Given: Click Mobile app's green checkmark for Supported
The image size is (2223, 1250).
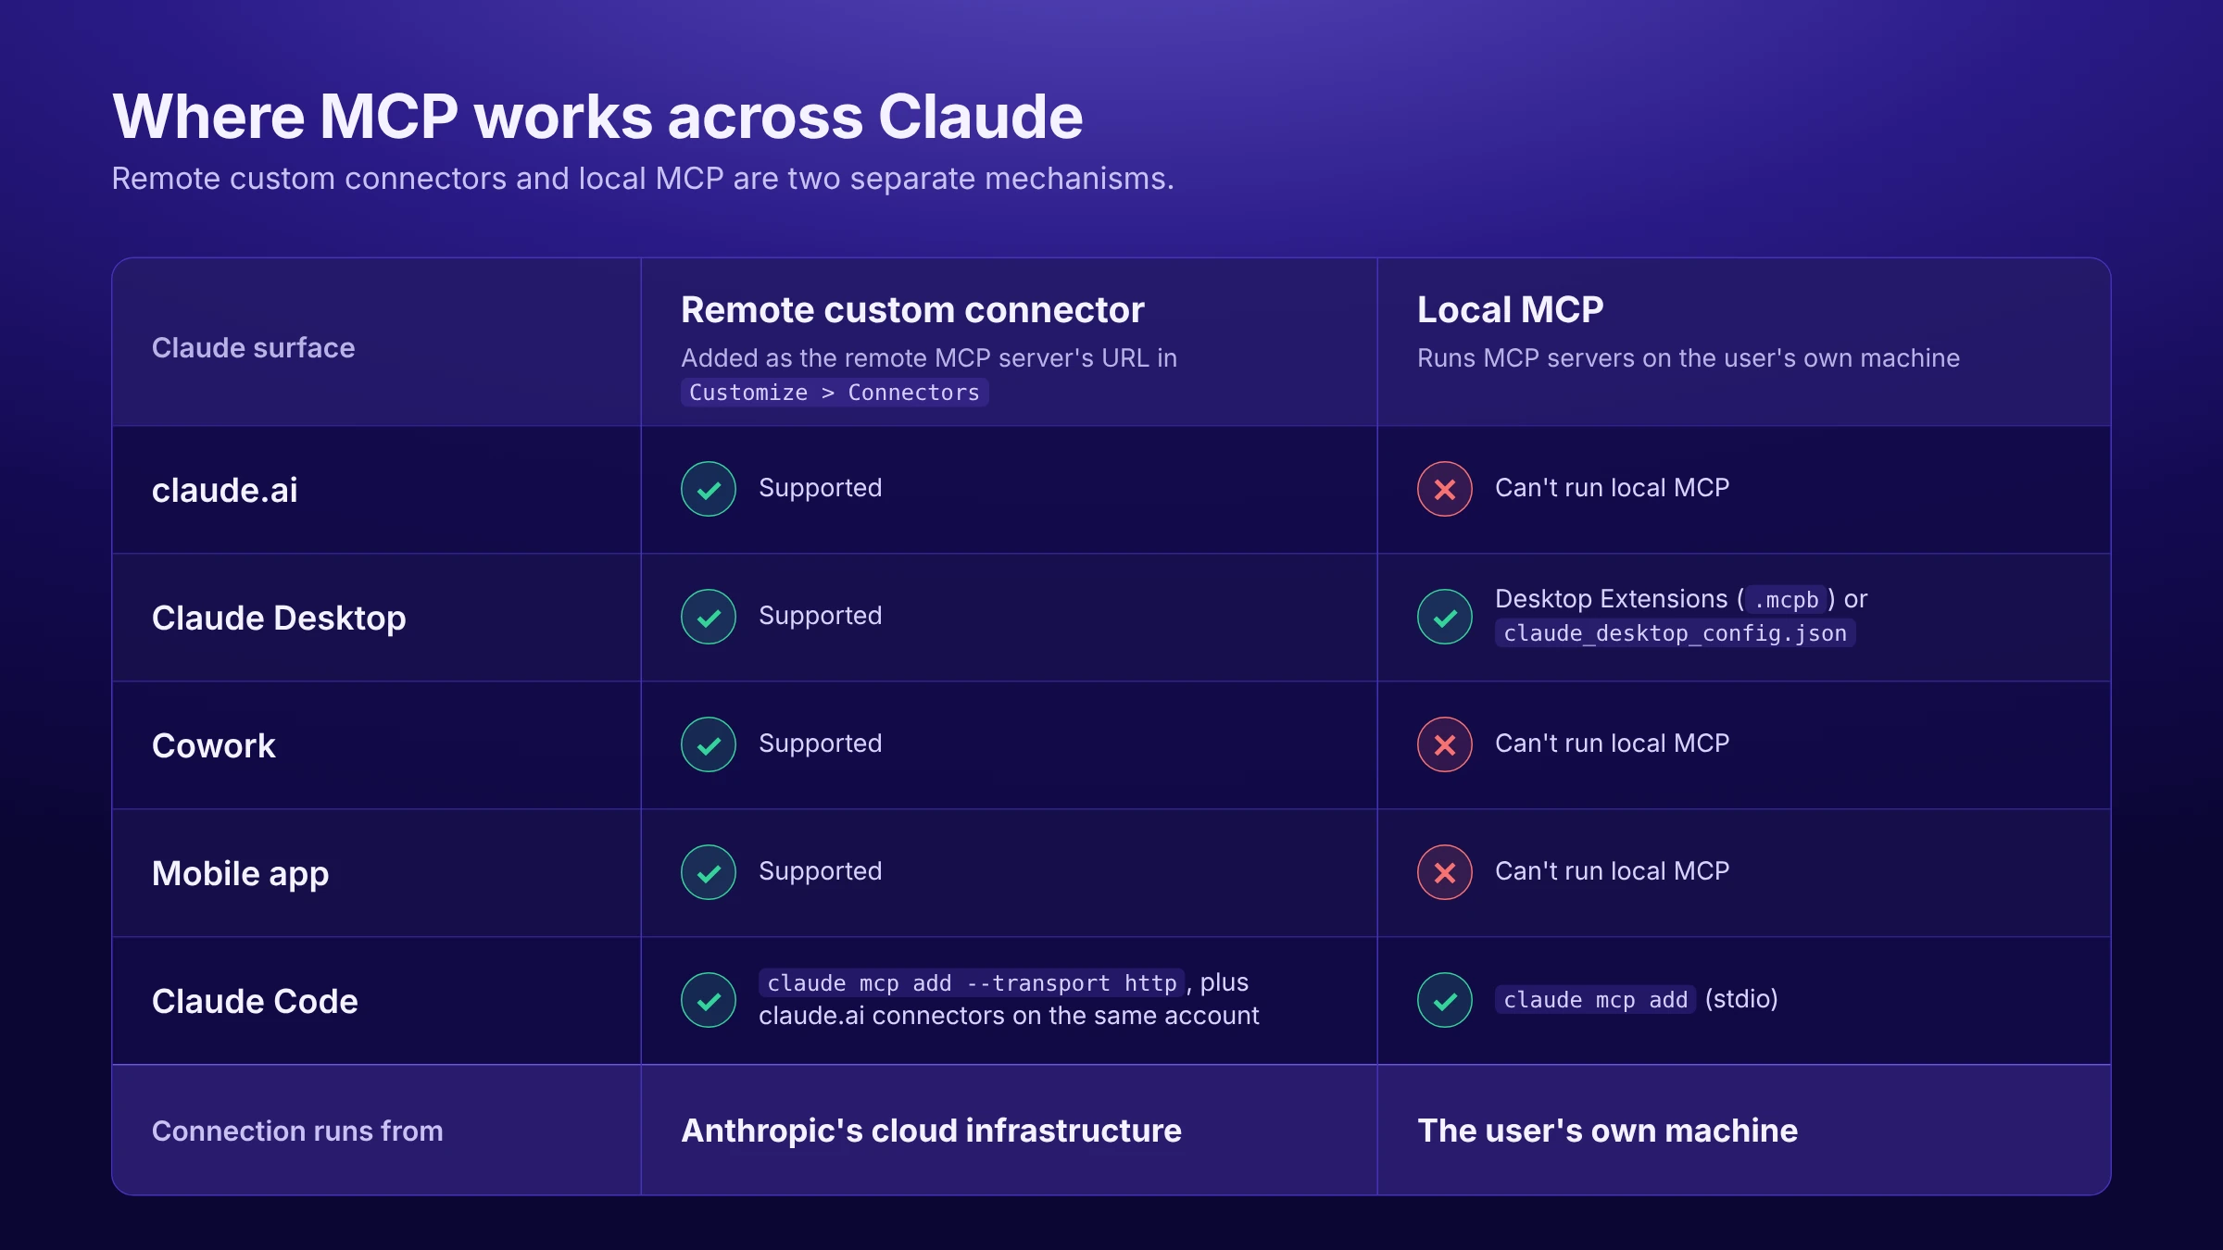Looking at the screenshot, I should click(709, 872).
